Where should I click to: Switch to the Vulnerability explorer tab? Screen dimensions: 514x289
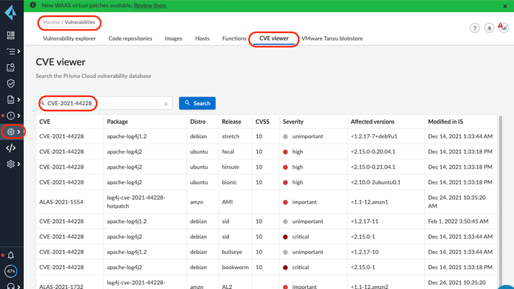[69, 39]
